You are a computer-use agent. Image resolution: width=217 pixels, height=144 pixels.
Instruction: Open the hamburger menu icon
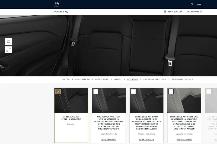pos(199,4)
